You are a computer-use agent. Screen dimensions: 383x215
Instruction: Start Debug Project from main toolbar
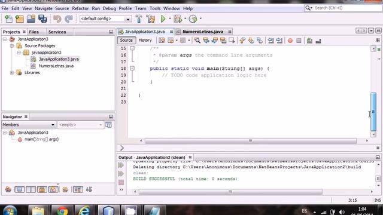coord(178,19)
